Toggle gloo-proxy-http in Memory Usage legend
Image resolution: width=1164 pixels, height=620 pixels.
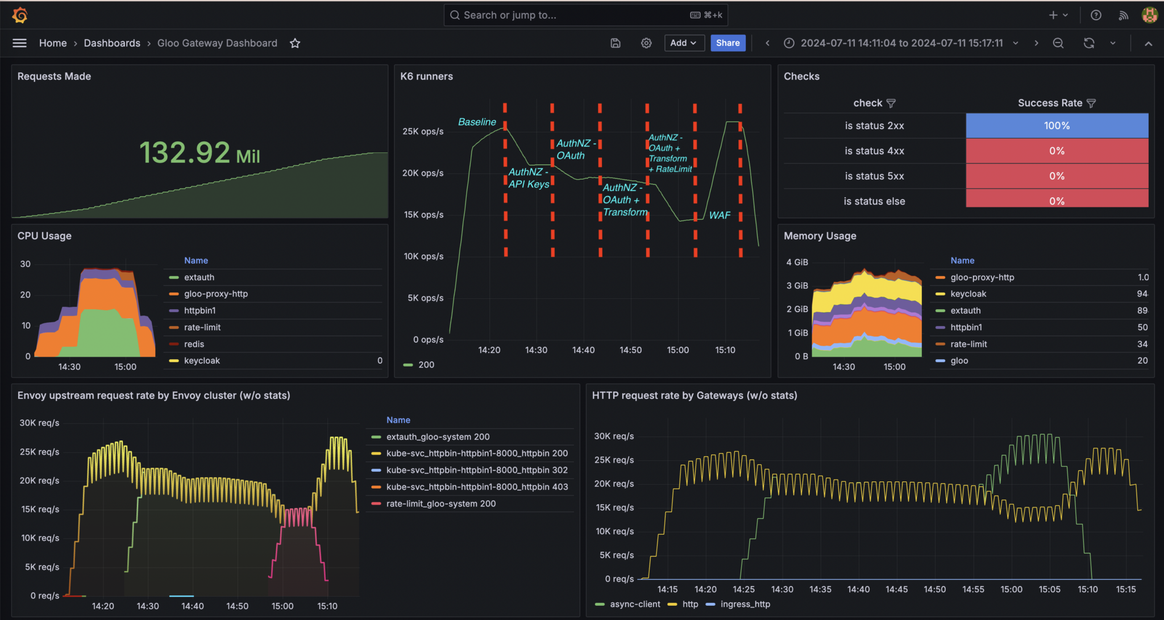pyautogui.click(x=982, y=277)
